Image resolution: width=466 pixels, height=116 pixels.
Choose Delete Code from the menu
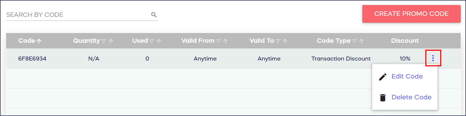point(411,97)
